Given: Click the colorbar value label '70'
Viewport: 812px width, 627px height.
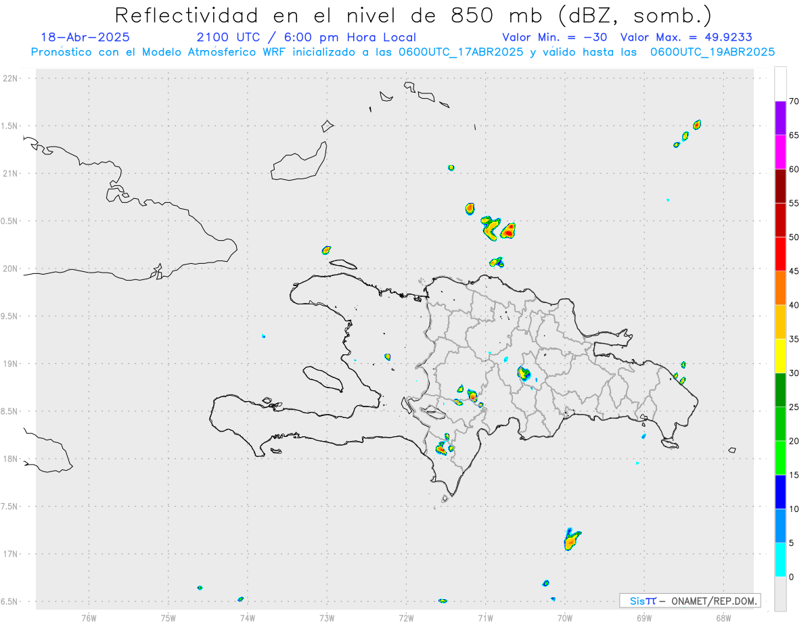Looking at the screenshot, I should click(x=794, y=101).
